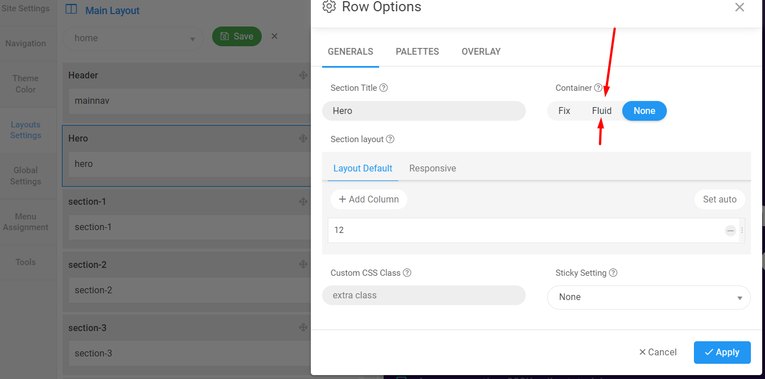Click the Custom CSS Class help icon
The width and height of the screenshot is (765, 379).
(x=407, y=273)
